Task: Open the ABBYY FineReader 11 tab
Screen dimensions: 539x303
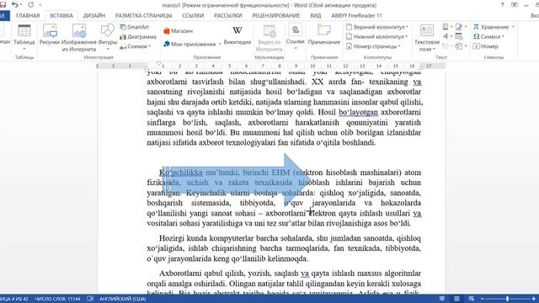Action: point(356,15)
